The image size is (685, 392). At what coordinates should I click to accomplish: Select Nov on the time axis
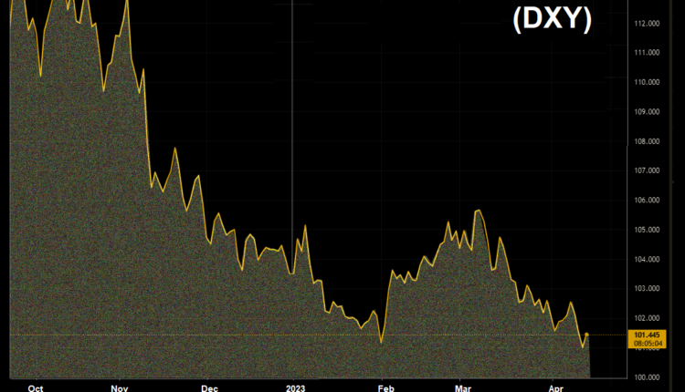120,387
